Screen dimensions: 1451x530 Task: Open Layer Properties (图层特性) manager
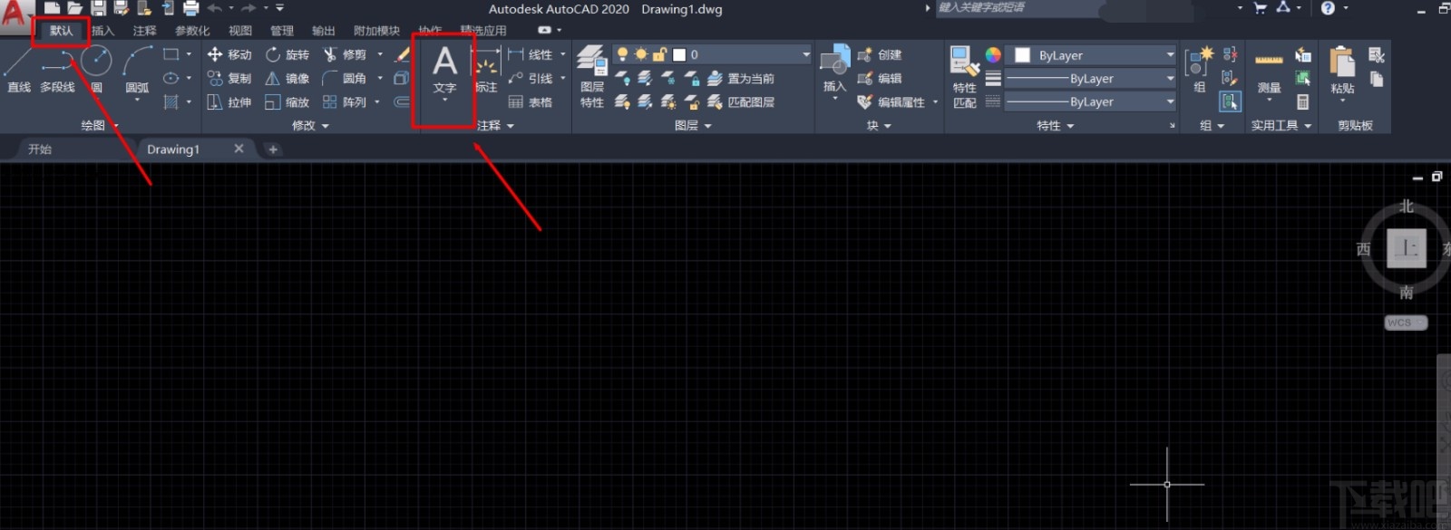[x=592, y=76]
